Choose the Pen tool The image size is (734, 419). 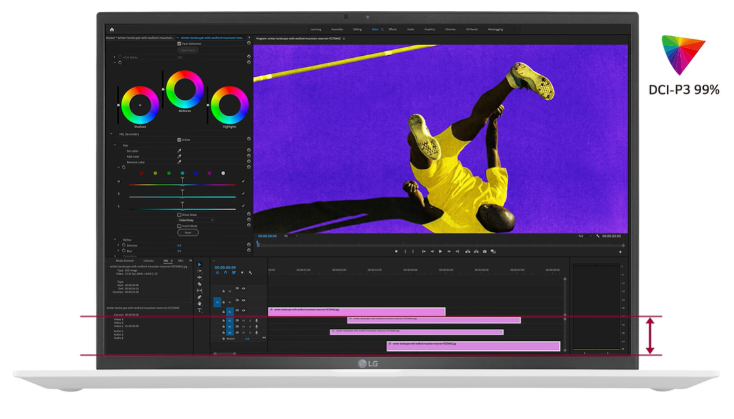point(200,298)
